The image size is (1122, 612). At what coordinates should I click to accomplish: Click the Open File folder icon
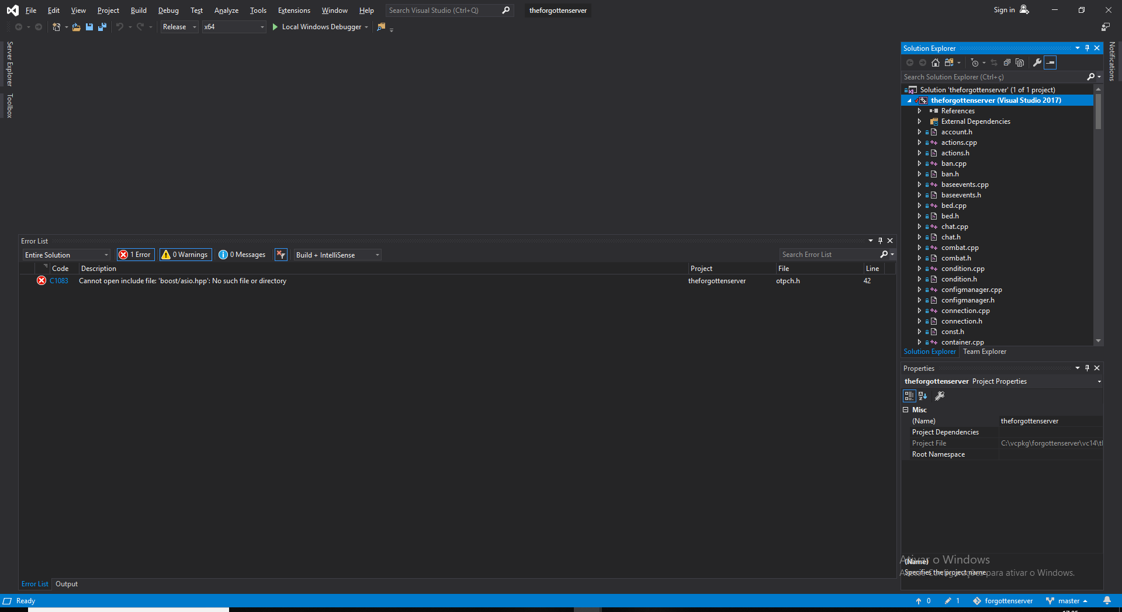pyautogui.click(x=77, y=27)
